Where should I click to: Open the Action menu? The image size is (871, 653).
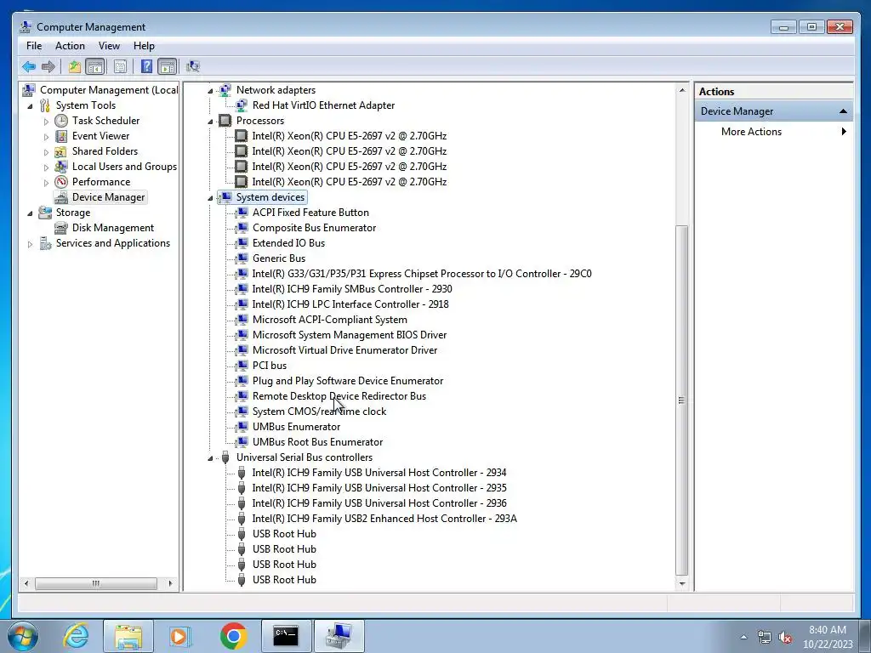(70, 46)
